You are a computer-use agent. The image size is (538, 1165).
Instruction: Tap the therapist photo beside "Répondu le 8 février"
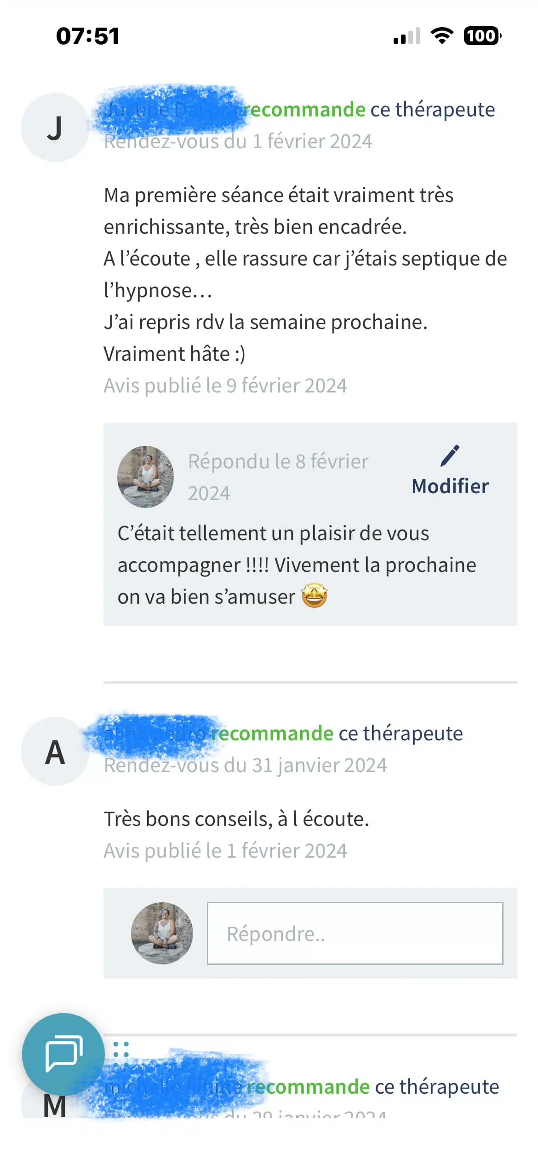coord(146,477)
